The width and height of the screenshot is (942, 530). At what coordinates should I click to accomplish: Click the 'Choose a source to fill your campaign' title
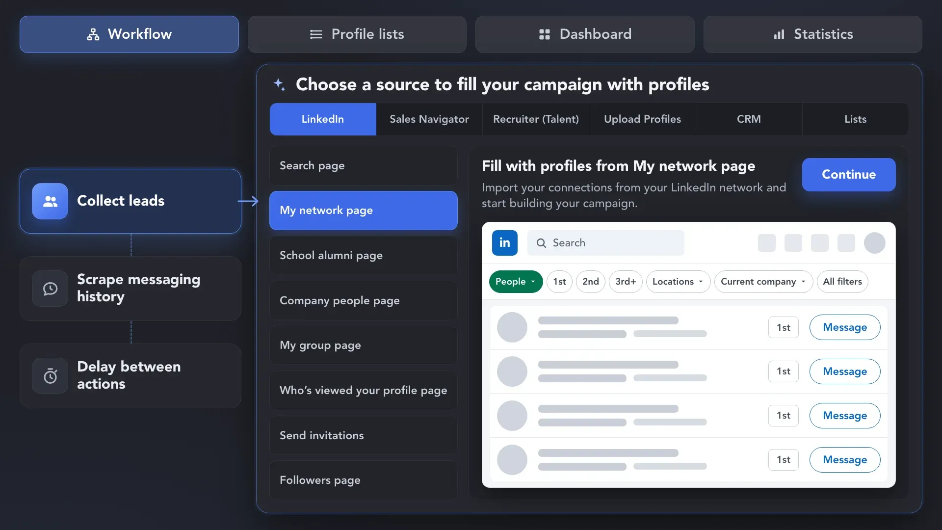point(502,85)
